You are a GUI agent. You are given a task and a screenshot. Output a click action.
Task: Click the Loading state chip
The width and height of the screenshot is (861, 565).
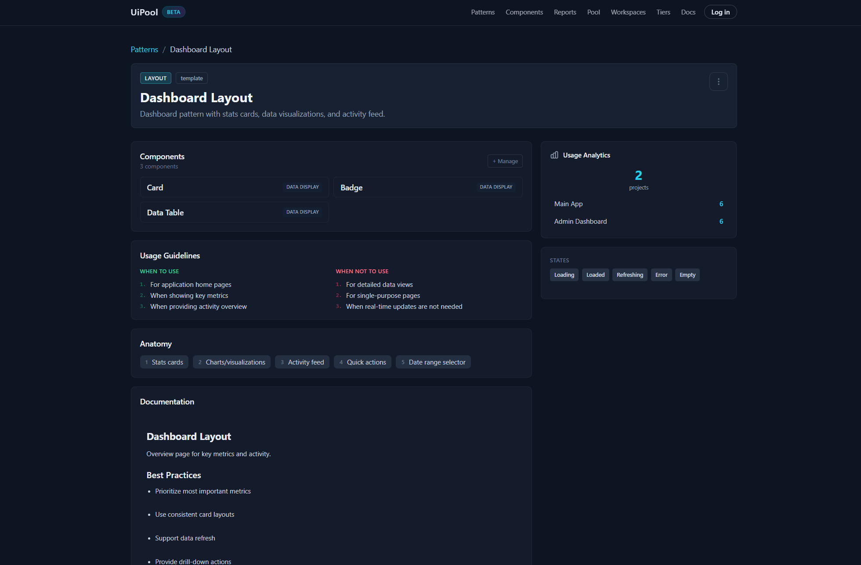(564, 275)
